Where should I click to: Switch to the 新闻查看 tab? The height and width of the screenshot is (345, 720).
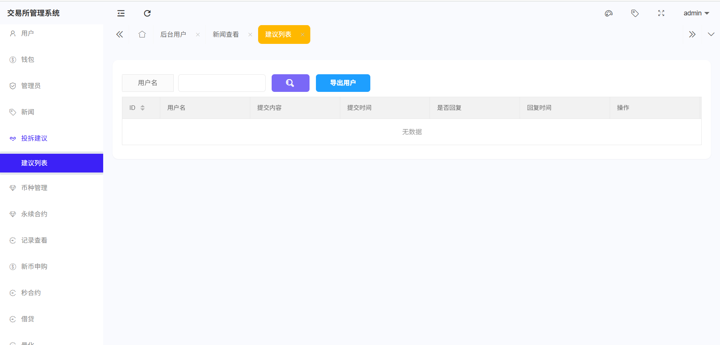(x=225, y=34)
